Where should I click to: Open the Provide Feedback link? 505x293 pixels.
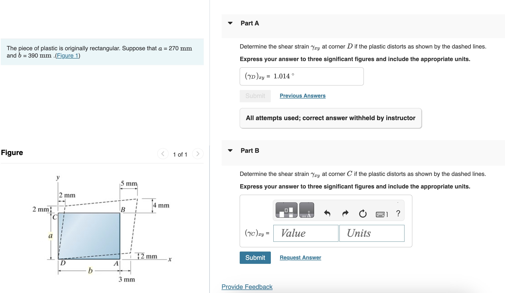pyautogui.click(x=247, y=287)
